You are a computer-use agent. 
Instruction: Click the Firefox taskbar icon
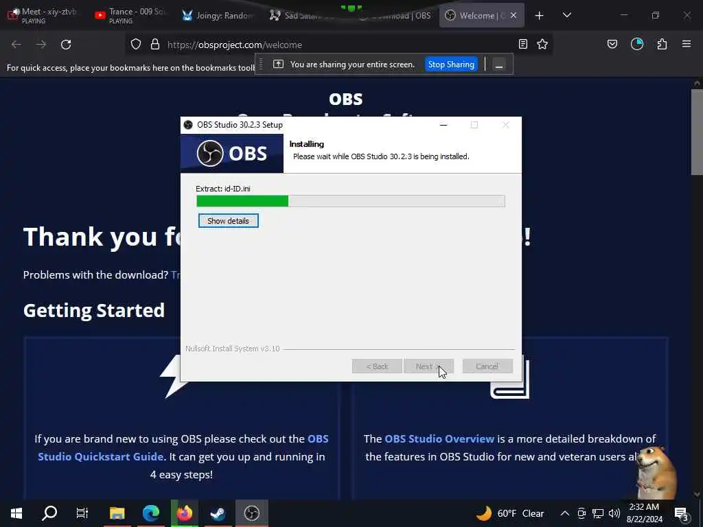tap(184, 513)
